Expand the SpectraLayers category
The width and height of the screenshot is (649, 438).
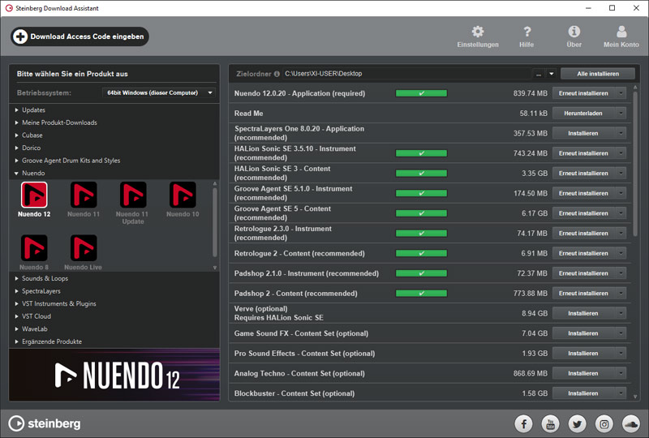pyautogui.click(x=16, y=291)
